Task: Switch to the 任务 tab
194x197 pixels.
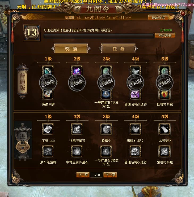Action: point(118,49)
